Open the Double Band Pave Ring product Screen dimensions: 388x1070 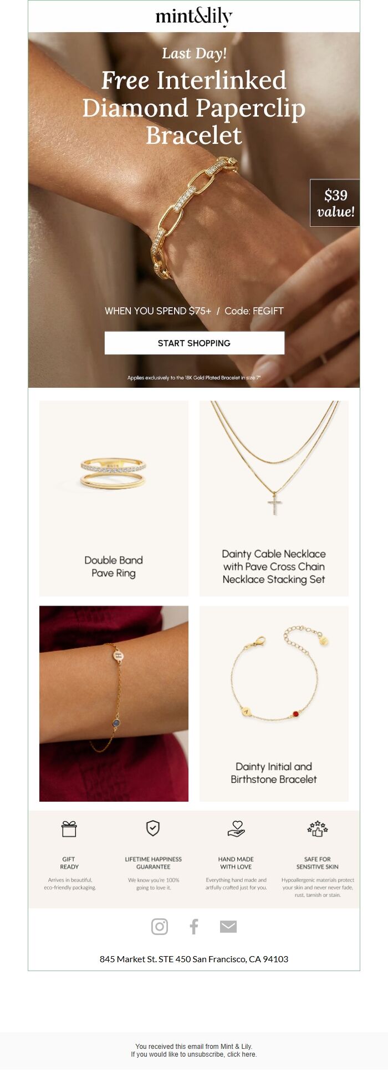[114, 498]
